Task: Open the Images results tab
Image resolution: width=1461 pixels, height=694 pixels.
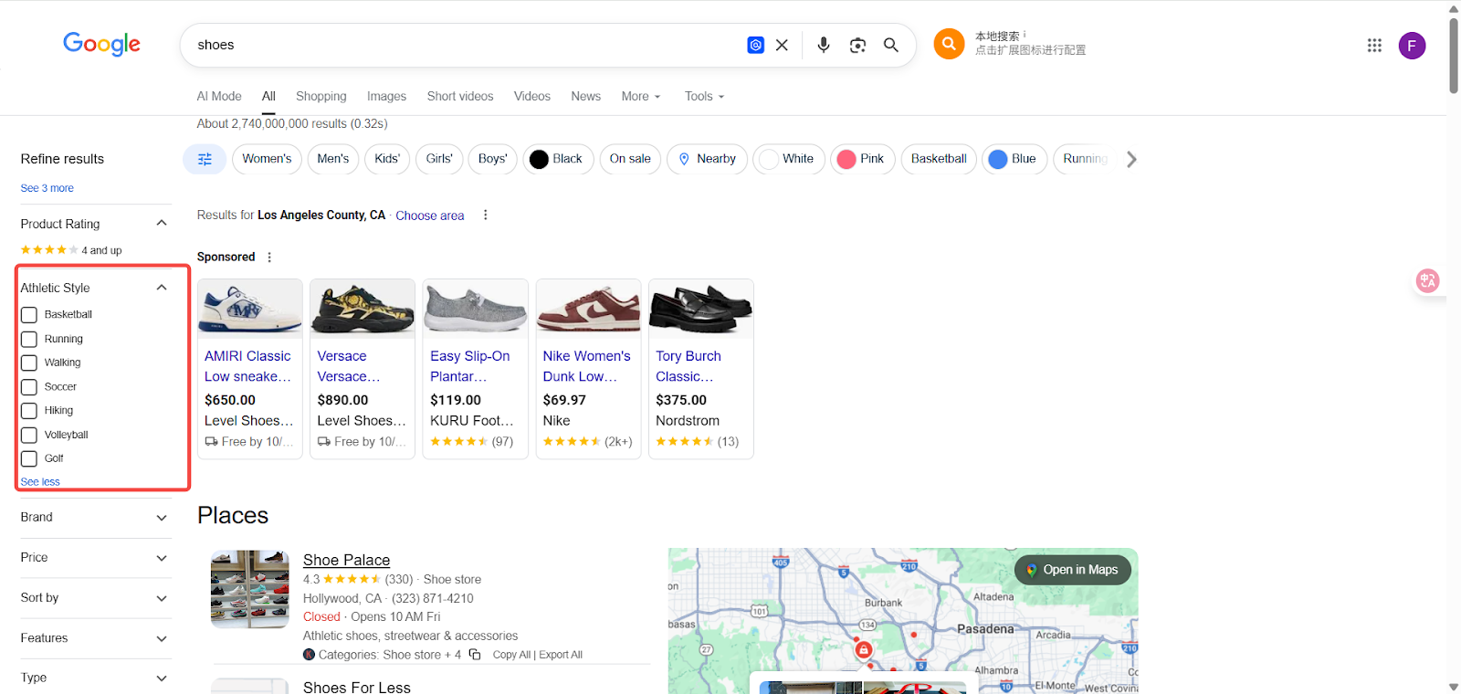Action: 386,97
